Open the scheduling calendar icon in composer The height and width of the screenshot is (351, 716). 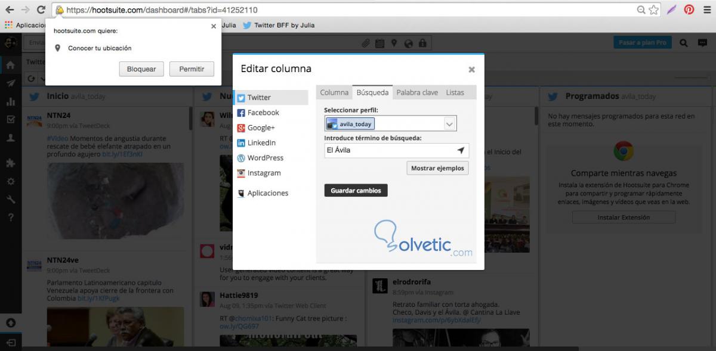point(380,43)
